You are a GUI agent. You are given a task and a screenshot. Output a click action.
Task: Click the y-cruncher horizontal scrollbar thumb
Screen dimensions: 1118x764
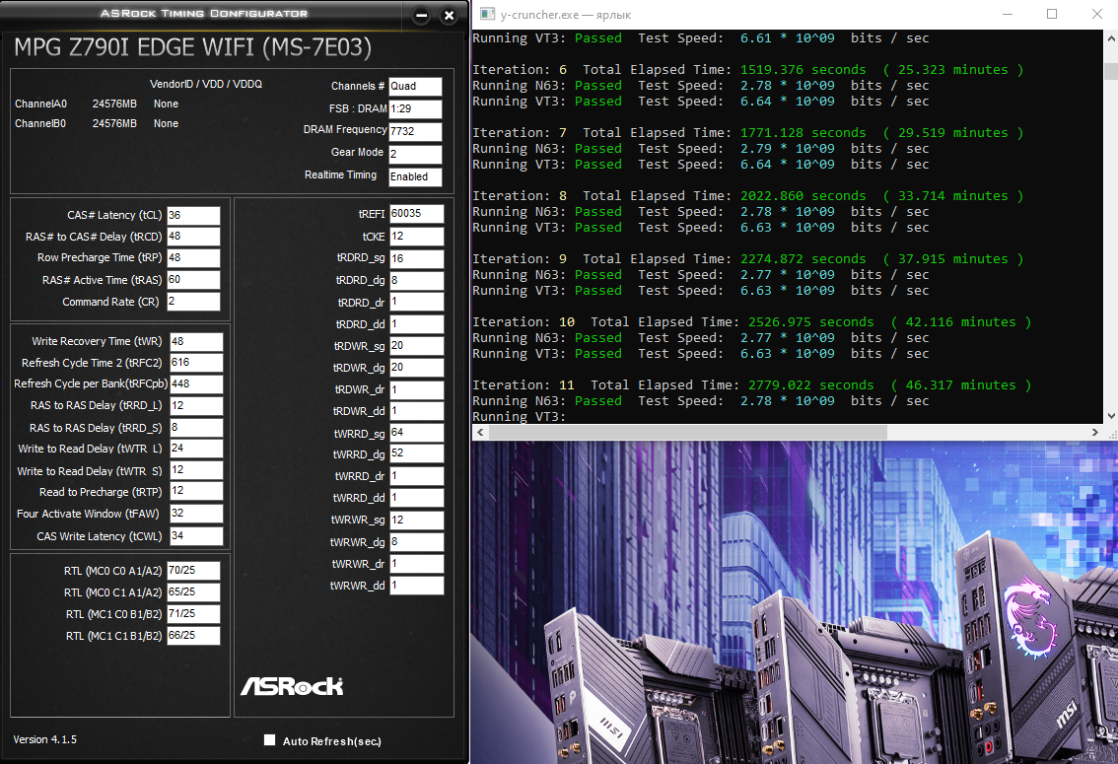(x=688, y=432)
